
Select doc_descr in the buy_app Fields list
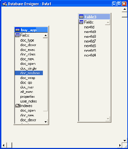pyautogui.click(x=28, y=45)
